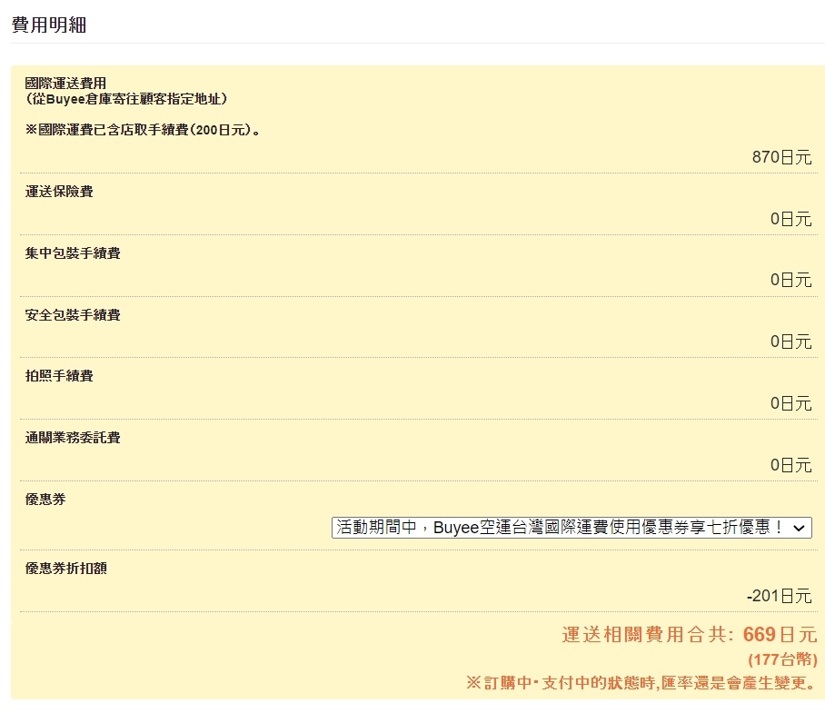Click the 669日元 total amount
Image resolution: width=825 pixels, height=713 pixels.
(780, 635)
